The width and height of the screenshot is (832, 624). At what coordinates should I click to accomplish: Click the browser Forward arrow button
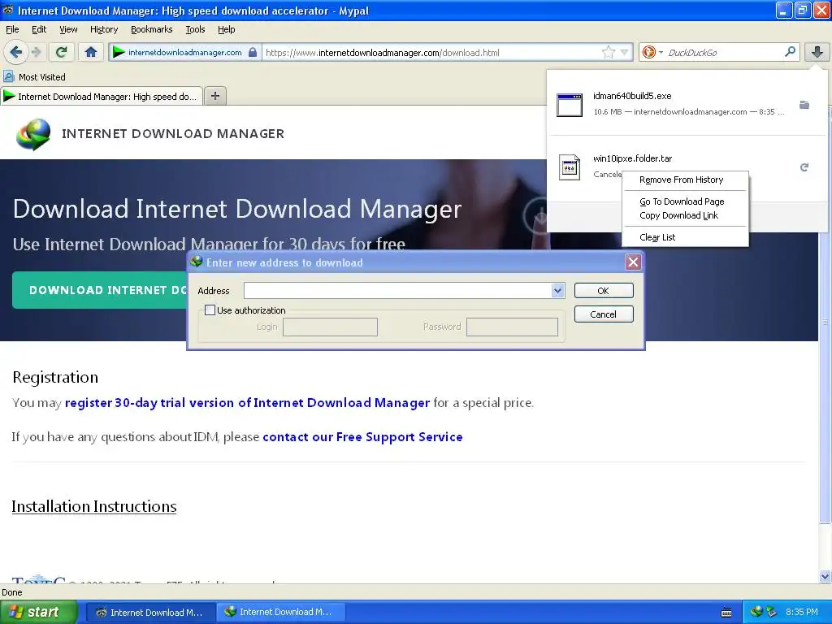coord(36,52)
